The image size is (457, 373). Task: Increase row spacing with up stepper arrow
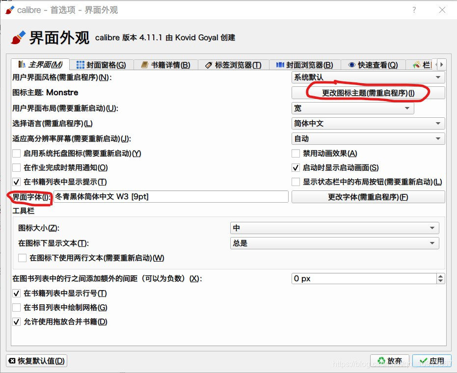(440, 276)
